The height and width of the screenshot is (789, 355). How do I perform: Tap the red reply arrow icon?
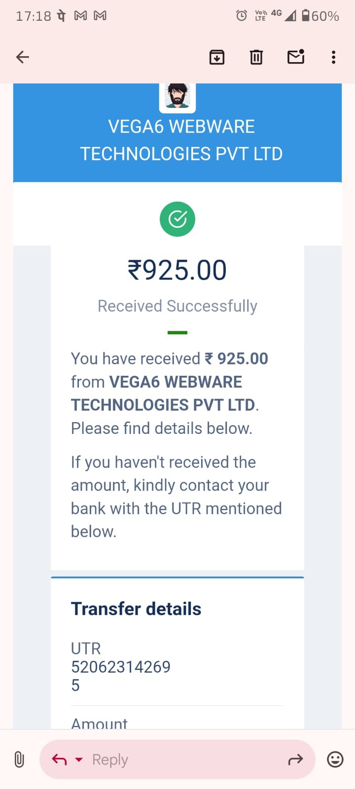click(x=59, y=759)
